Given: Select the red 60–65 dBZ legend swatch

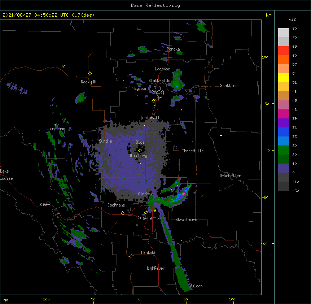Looking at the screenshot, I should pyautogui.click(x=284, y=51).
